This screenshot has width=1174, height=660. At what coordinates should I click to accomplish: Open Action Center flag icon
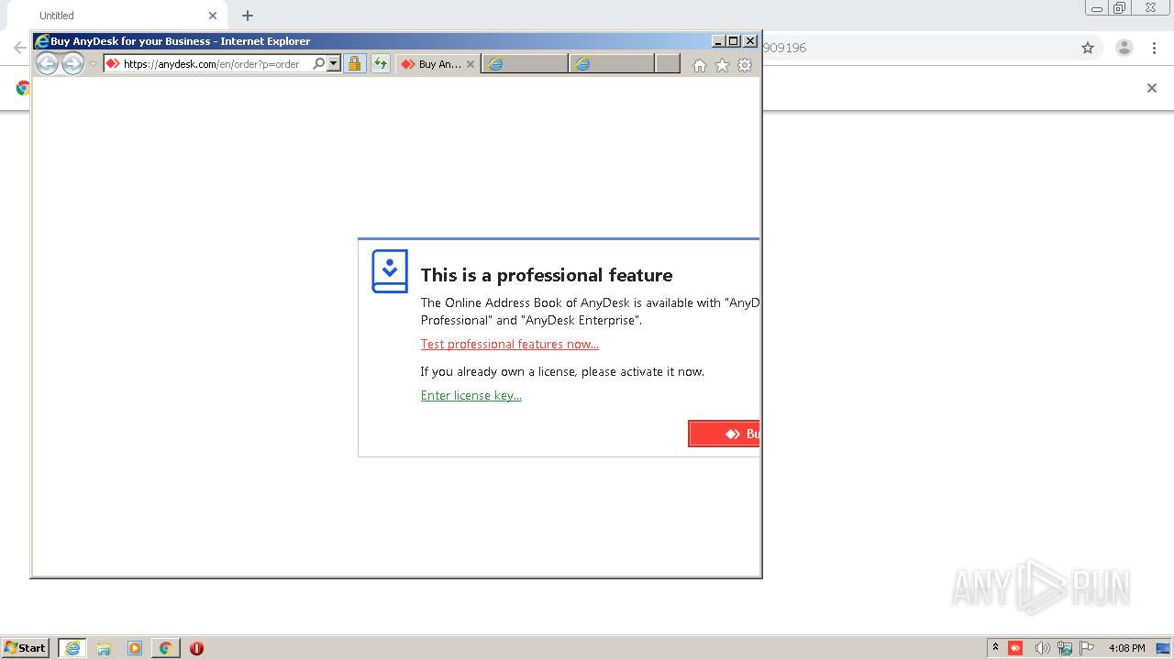coord(1087,648)
